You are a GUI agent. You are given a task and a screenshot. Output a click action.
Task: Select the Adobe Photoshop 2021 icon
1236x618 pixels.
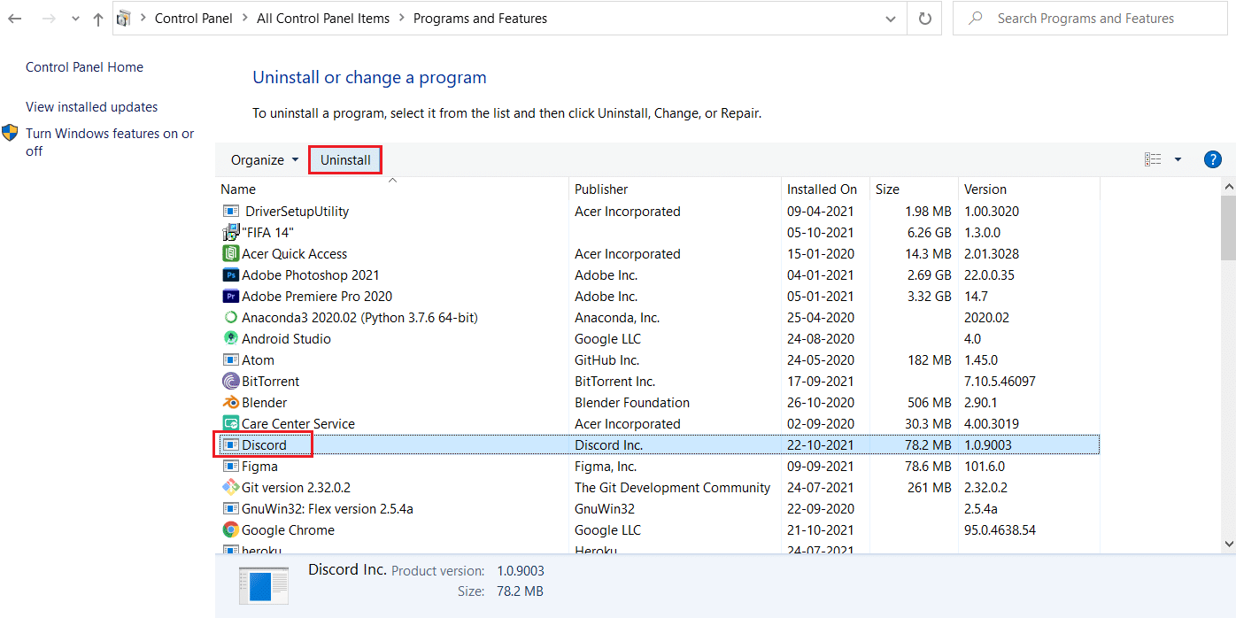pyautogui.click(x=230, y=274)
